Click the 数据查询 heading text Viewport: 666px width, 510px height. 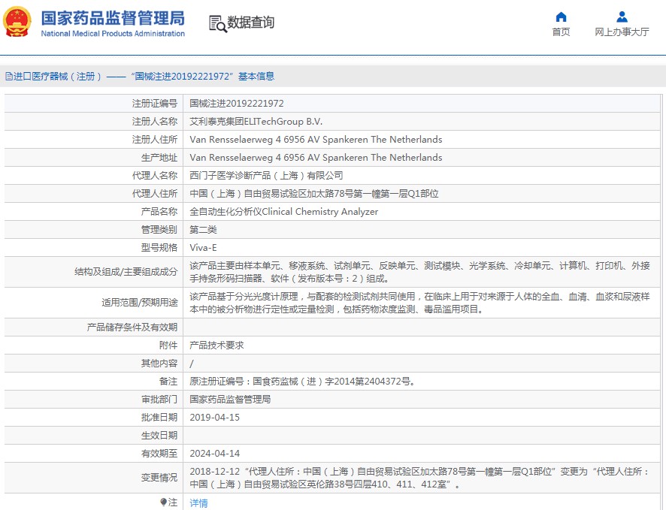coord(251,23)
